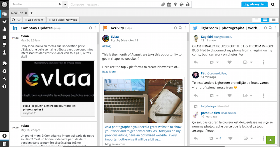Open the bottom sidebar panel icon
The width and height of the screenshot is (280, 147).
4,144
